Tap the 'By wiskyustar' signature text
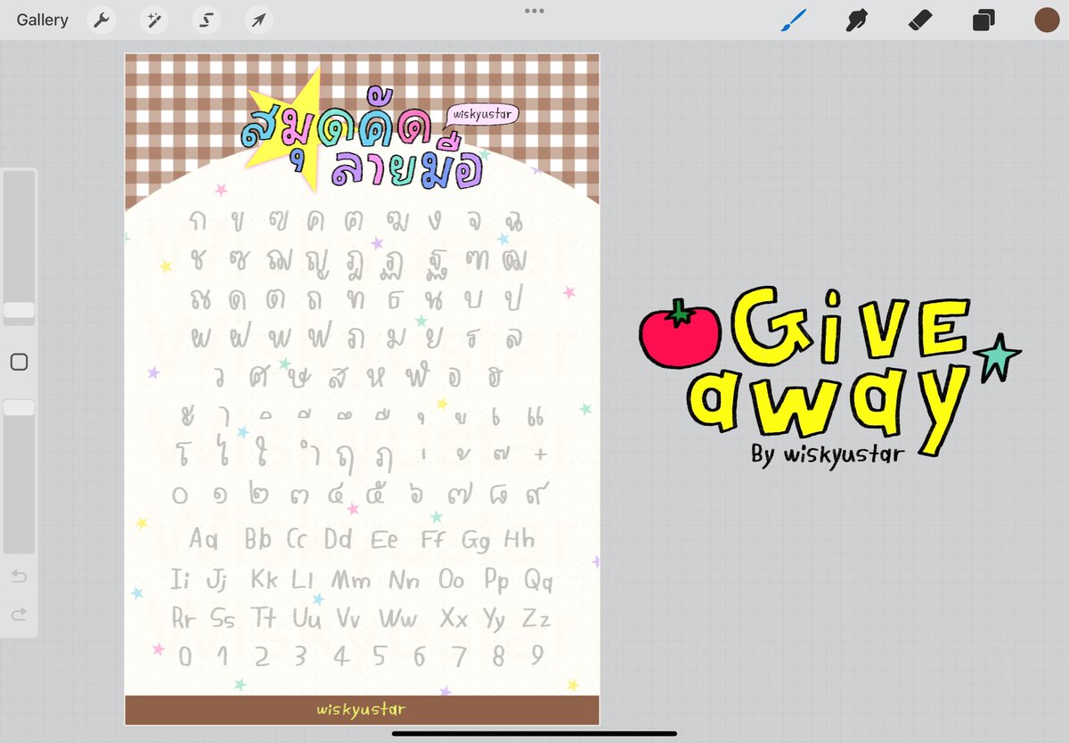The width and height of the screenshot is (1069, 743). pyautogui.click(x=828, y=453)
